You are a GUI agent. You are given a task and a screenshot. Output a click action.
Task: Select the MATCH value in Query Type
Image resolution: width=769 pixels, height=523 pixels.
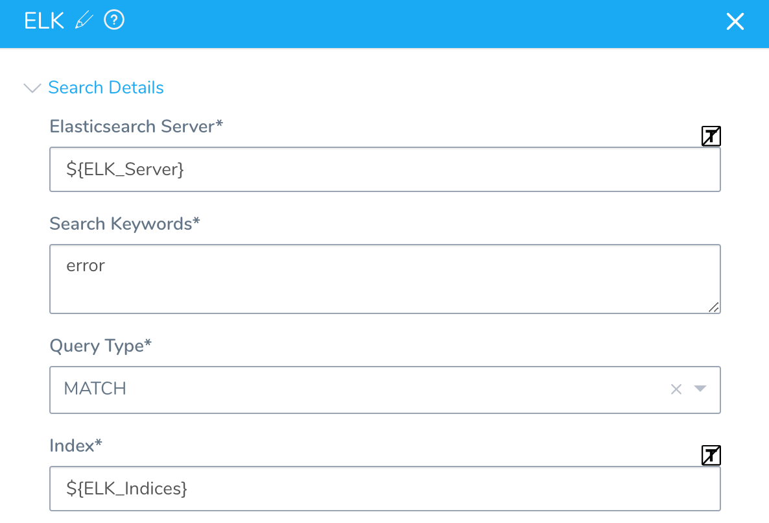95,389
